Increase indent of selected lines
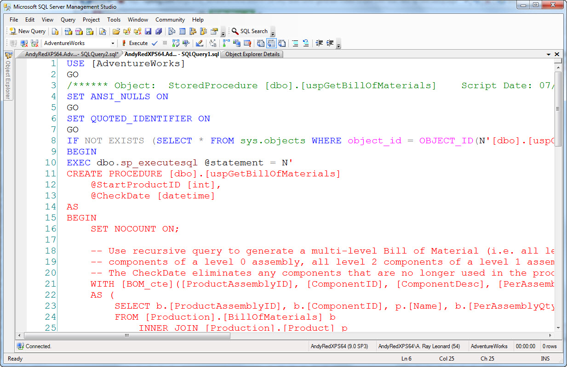The width and height of the screenshot is (567, 367). (330, 43)
